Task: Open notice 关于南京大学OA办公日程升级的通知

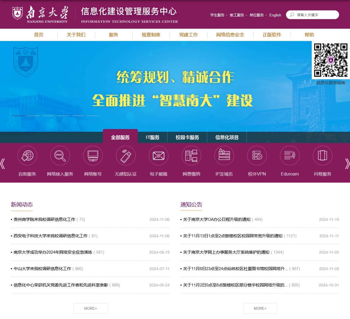Action: (217, 219)
